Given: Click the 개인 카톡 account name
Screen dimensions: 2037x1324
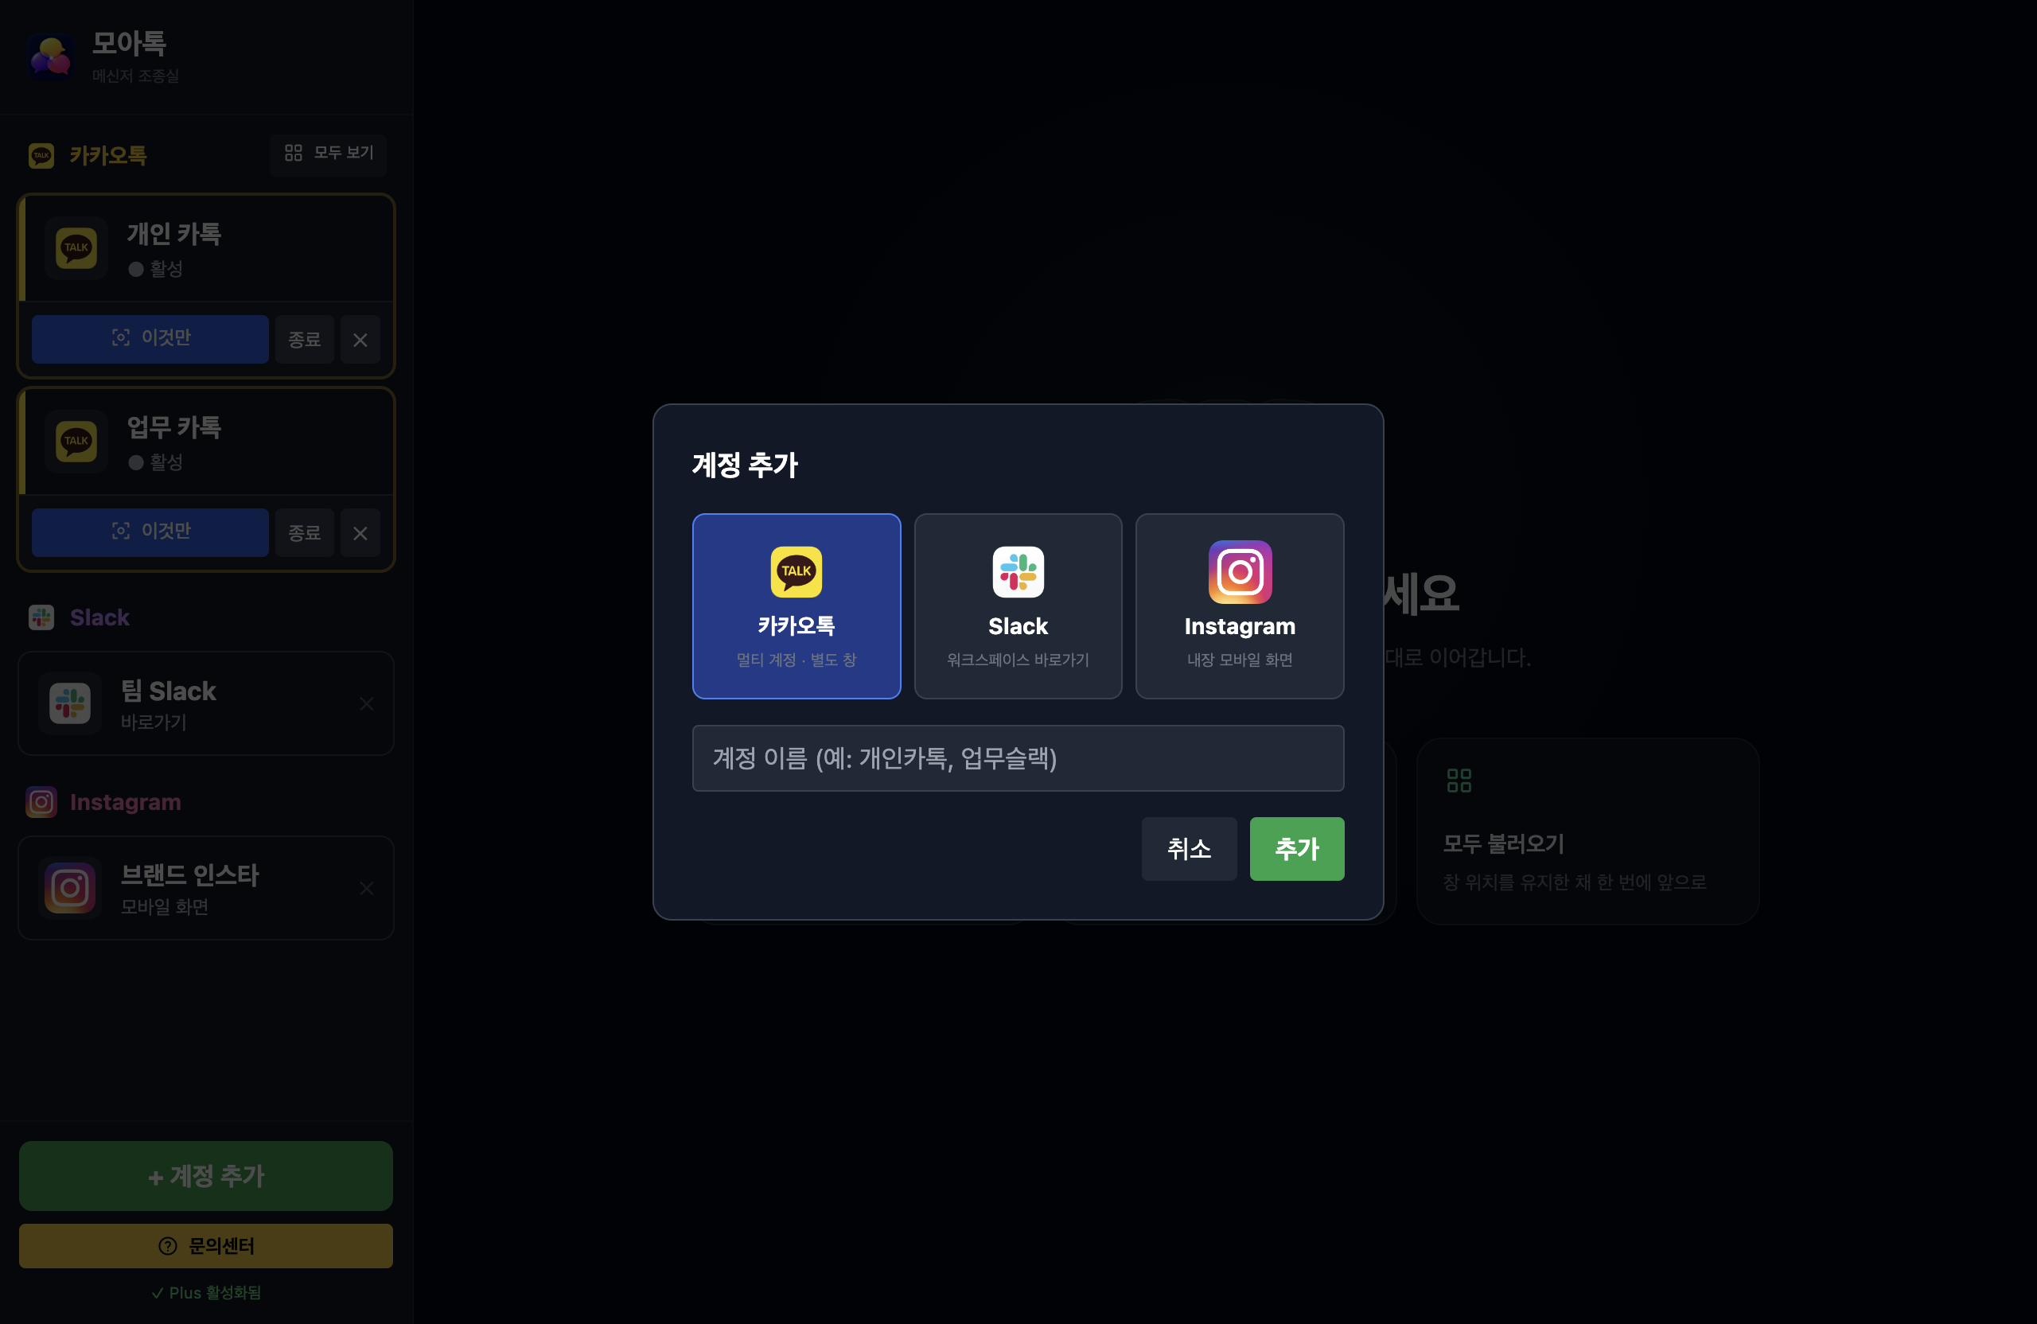Looking at the screenshot, I should click(173, 234).
